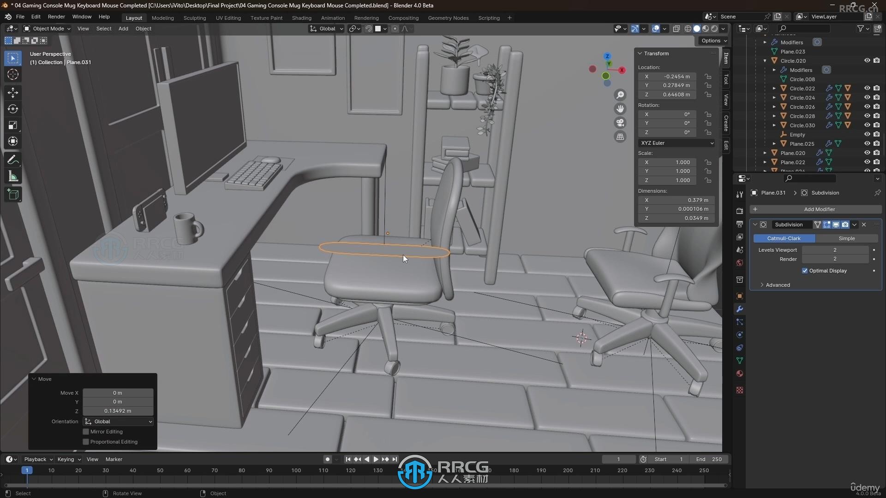The width and height of the screenshot is (886, 498).
Task: Toggle Subdivision modifier edit mode display
Action: (x=826, y=225)
